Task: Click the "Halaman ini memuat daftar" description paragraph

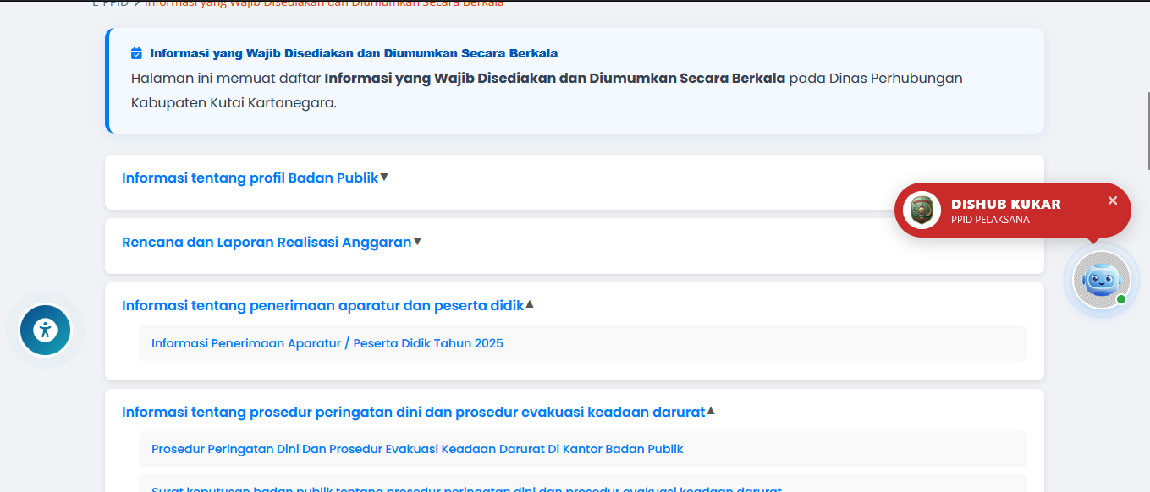Action: 547,90
